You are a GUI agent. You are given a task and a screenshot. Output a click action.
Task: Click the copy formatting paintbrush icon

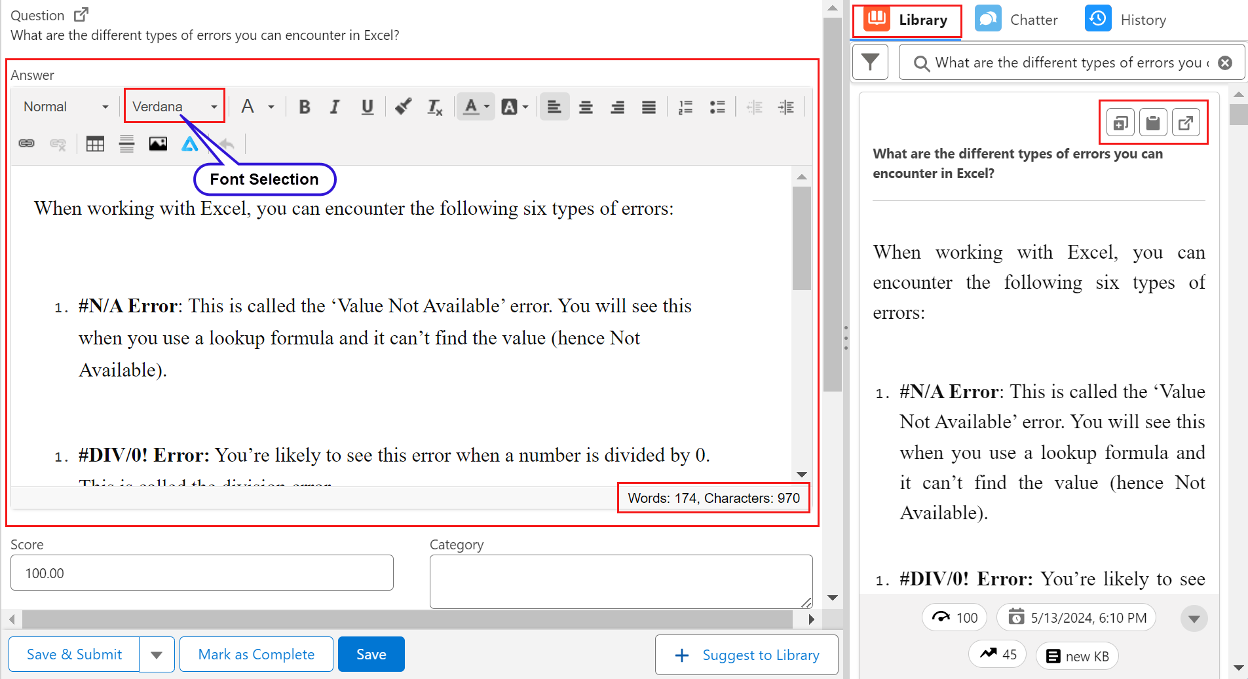(x=403, y=107)
